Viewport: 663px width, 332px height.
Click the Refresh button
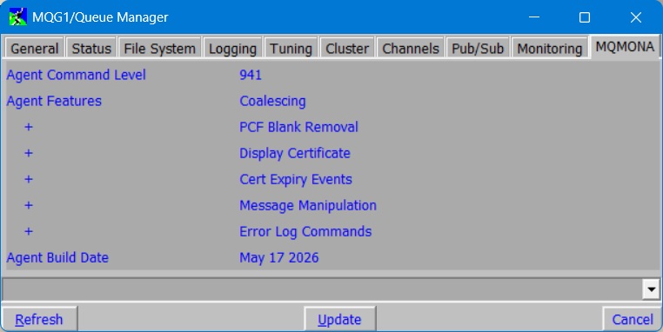coord(39,319)
